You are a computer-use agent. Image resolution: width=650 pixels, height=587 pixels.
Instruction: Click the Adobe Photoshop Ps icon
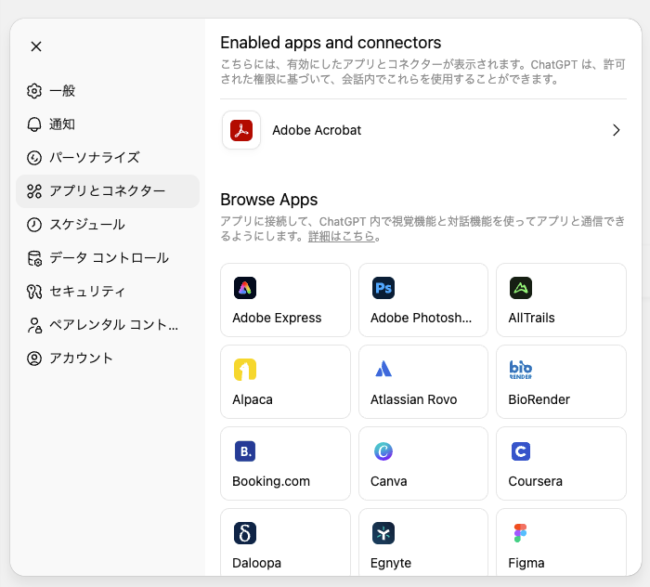383,288
